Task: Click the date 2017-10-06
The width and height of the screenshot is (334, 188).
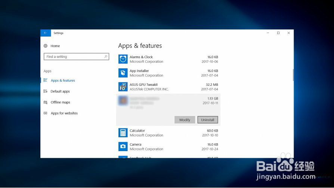Action: tap(210, 62)
